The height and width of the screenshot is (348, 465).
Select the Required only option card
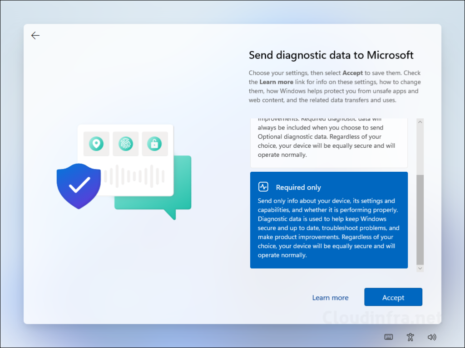tap(329, 220)
